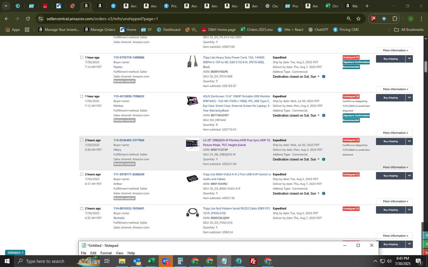Open the browser zoom magnifier icon
This screenshot has height=267, width=428.
coord(349,19)
